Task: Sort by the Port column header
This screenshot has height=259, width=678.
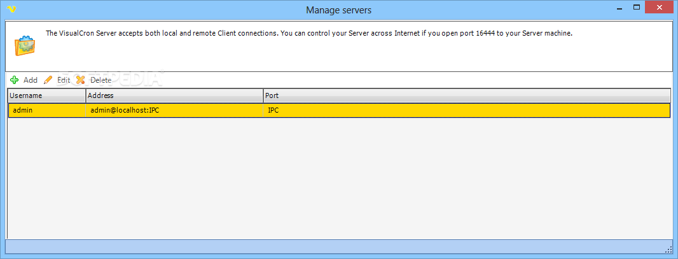Action: [467, 95]
